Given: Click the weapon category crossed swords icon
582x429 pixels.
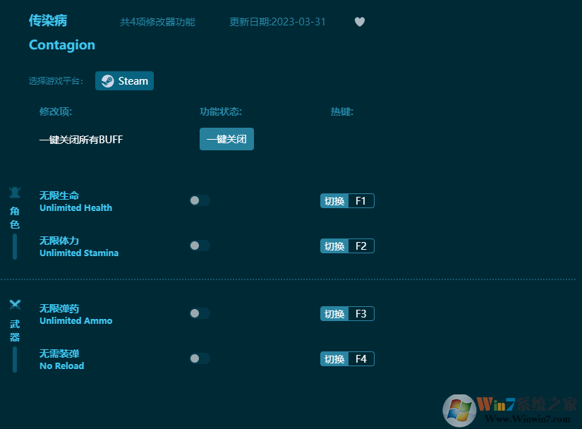Looking at the screenshot, I should [x=15, y=305].
